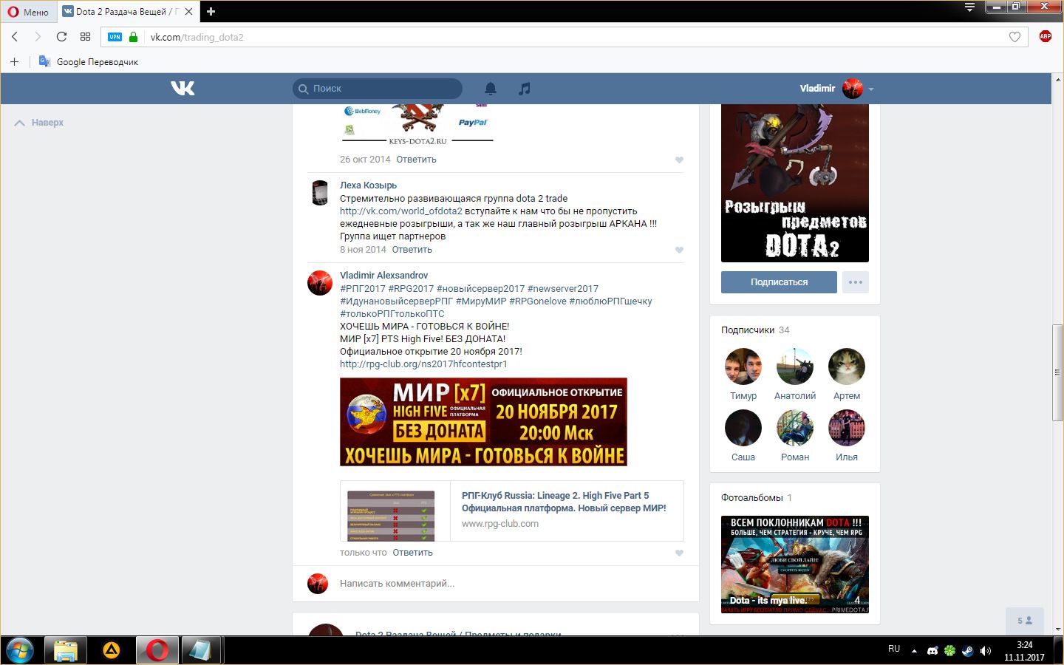Viewport: 1064px width, 665px height.
Task: Like the Леха Козырь comment
Action: pos(679,250)
